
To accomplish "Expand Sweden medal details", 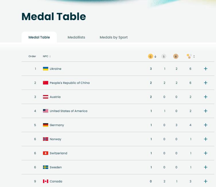I will coord(205,167).
